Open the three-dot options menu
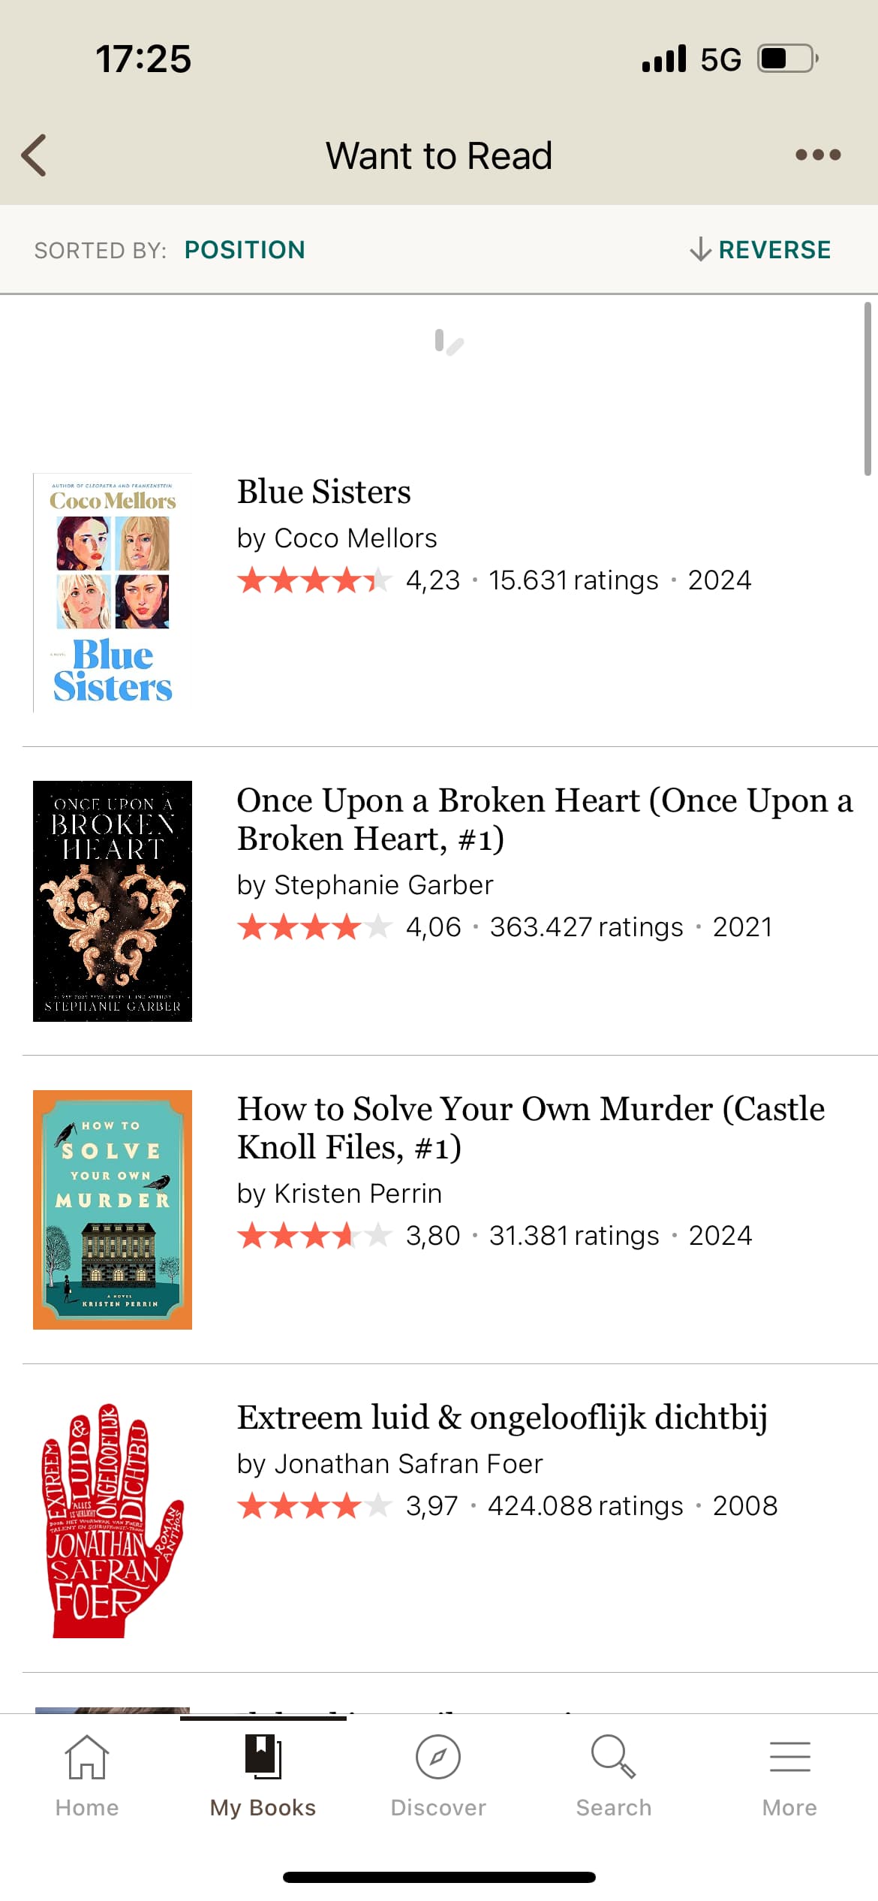Screen dimensions: 878x1901 pyautogui.click(x=818, y=155)
